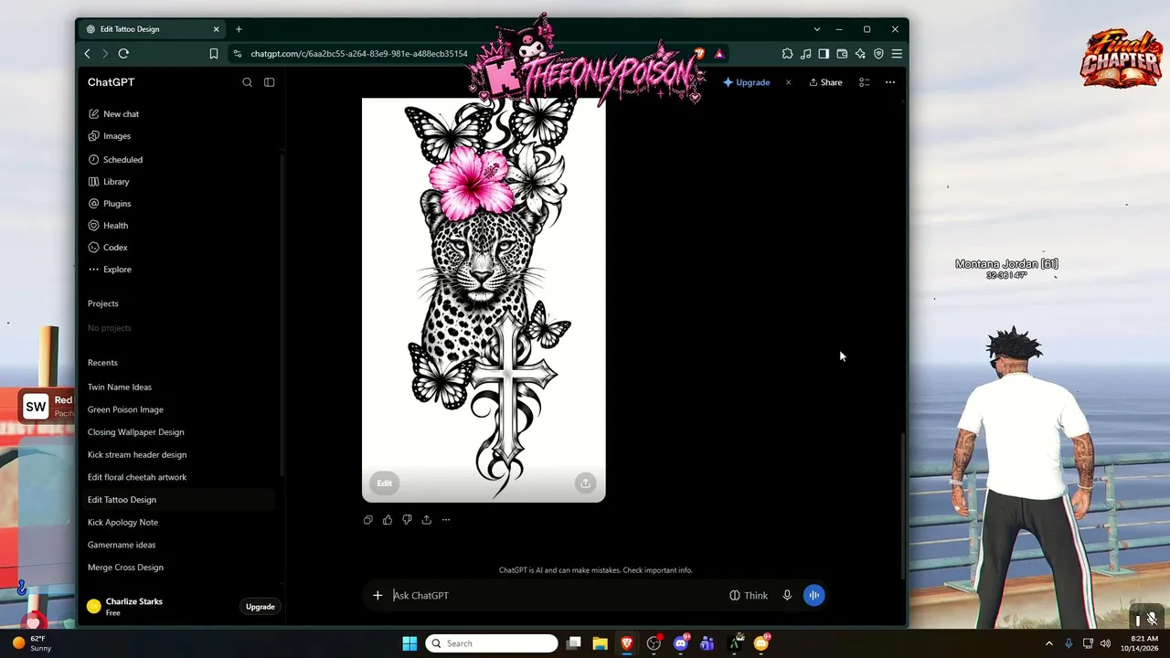Collapse the Projects section header
The height and width of the screenshot is (658, 1170).
click(x=103, y=303)
